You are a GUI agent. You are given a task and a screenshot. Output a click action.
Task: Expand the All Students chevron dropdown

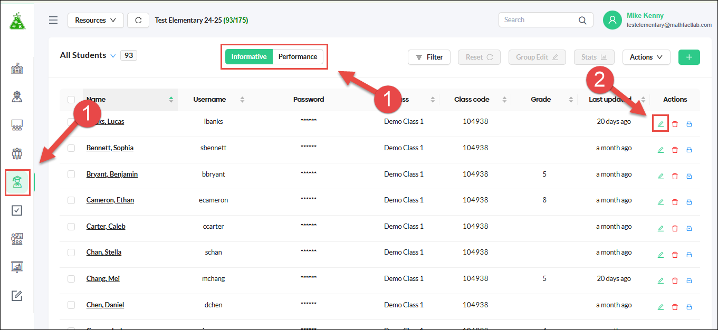click(113, 56)
